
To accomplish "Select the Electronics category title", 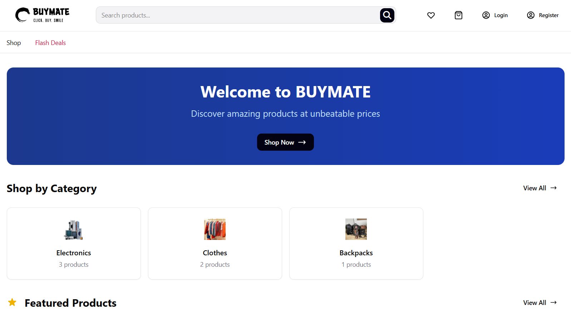I will click(74, 253).
